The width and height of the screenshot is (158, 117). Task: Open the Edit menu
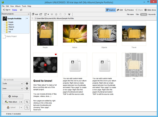tap(7, 6)
